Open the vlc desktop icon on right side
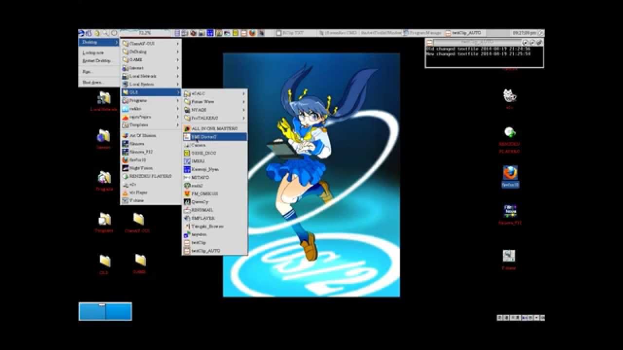Screen dimensions: 623x350 [509, 96]
